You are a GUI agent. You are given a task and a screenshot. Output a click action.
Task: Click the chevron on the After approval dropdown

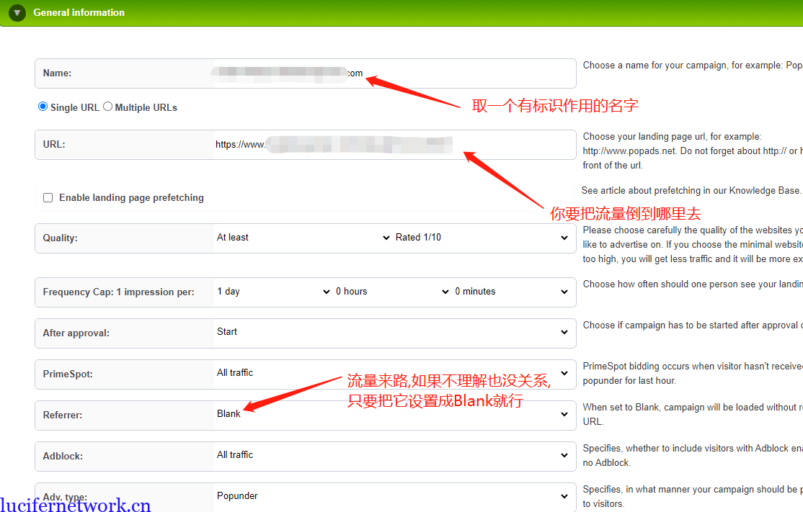pos(564,333)
